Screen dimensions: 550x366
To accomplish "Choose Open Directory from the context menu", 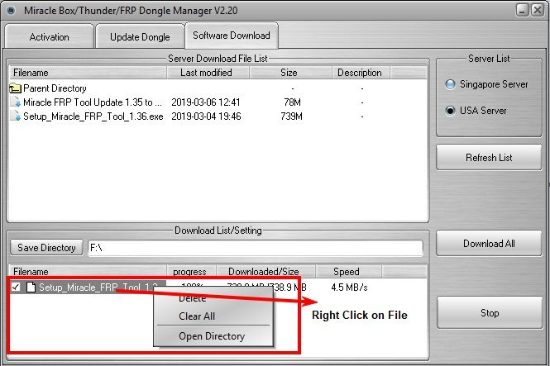I will (213, 336).
